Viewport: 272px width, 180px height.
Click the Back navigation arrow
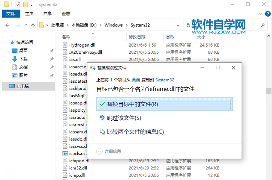click(8, 25)
